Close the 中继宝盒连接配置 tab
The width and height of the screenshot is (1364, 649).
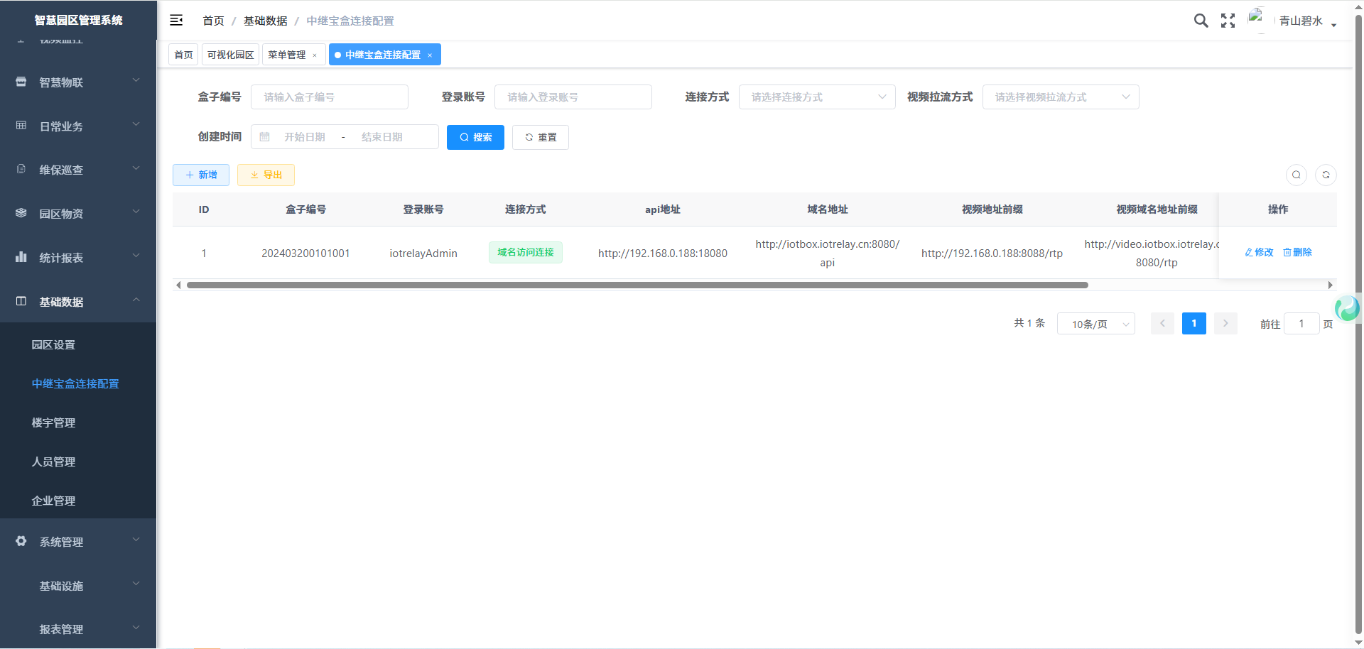point(430,55)
